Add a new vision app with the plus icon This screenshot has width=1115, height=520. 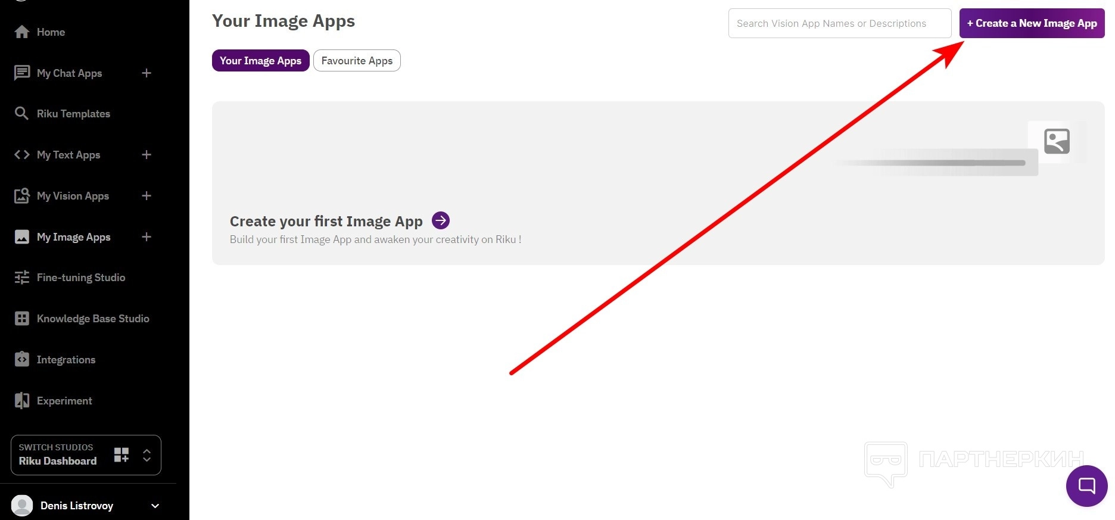point(147,196)
